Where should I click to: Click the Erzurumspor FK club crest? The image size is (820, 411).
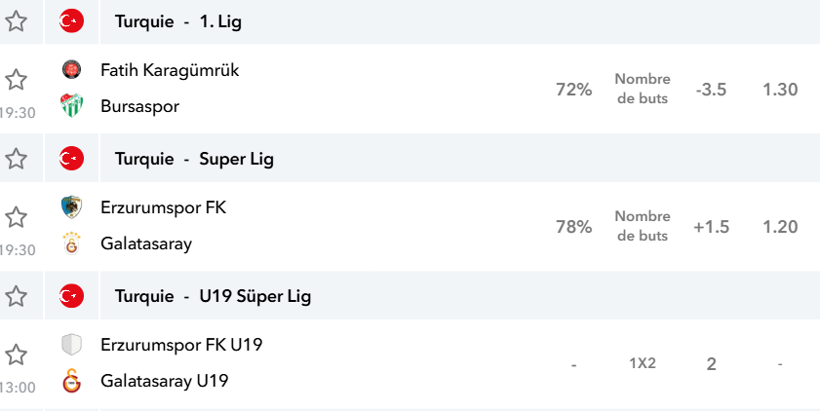pyautogui.click(x=71, y=206)
